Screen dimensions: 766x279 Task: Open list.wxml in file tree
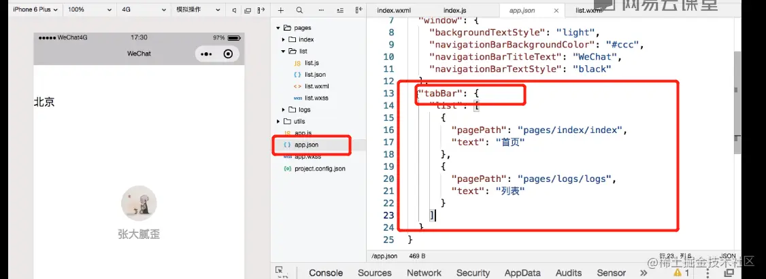[x=316, y=86]
